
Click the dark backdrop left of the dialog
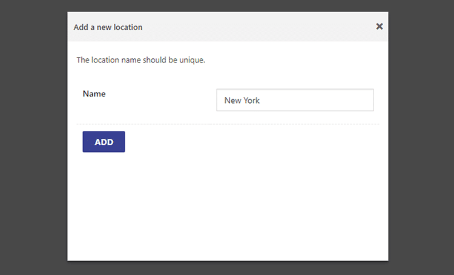(33, 137)
